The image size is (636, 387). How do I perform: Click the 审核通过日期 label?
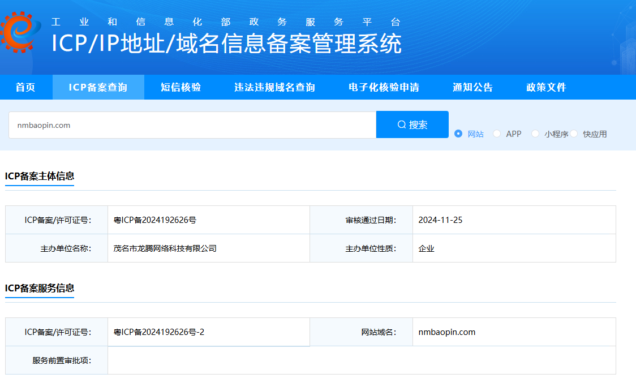click(371, 220)
